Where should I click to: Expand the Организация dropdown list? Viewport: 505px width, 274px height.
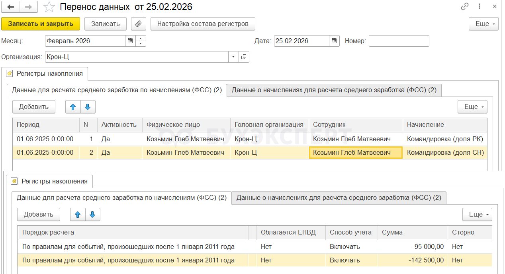click(x=233, y=57)
